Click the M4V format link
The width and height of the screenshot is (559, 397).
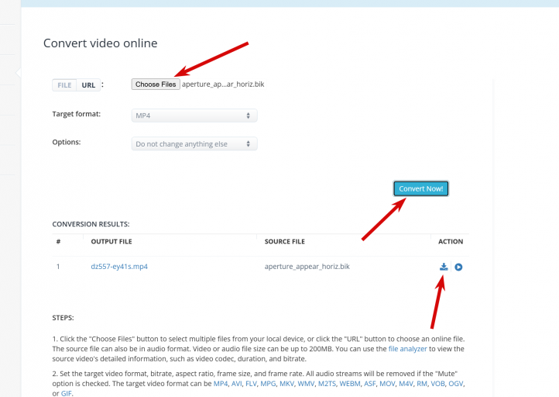point(406,384)
